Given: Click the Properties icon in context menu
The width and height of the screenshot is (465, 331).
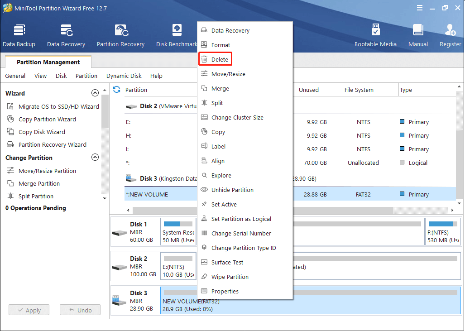Looking at the screenshot, I should coord(204,291).
